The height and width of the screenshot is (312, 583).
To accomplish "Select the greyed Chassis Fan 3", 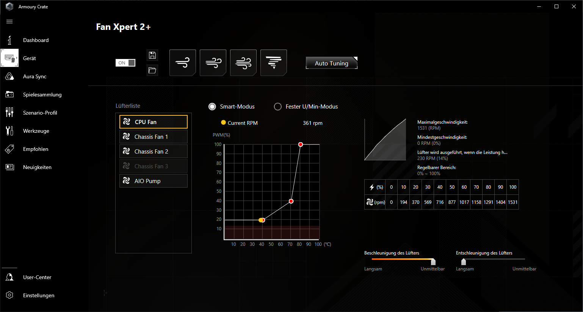I will (x=154, y=166).
